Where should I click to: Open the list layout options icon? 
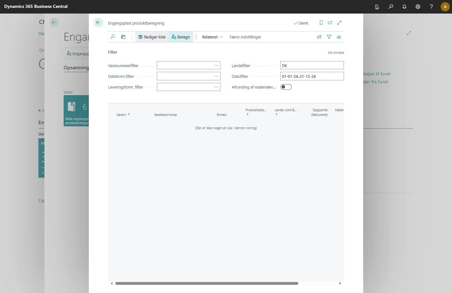pyautogui.click(x=339, y=37)
